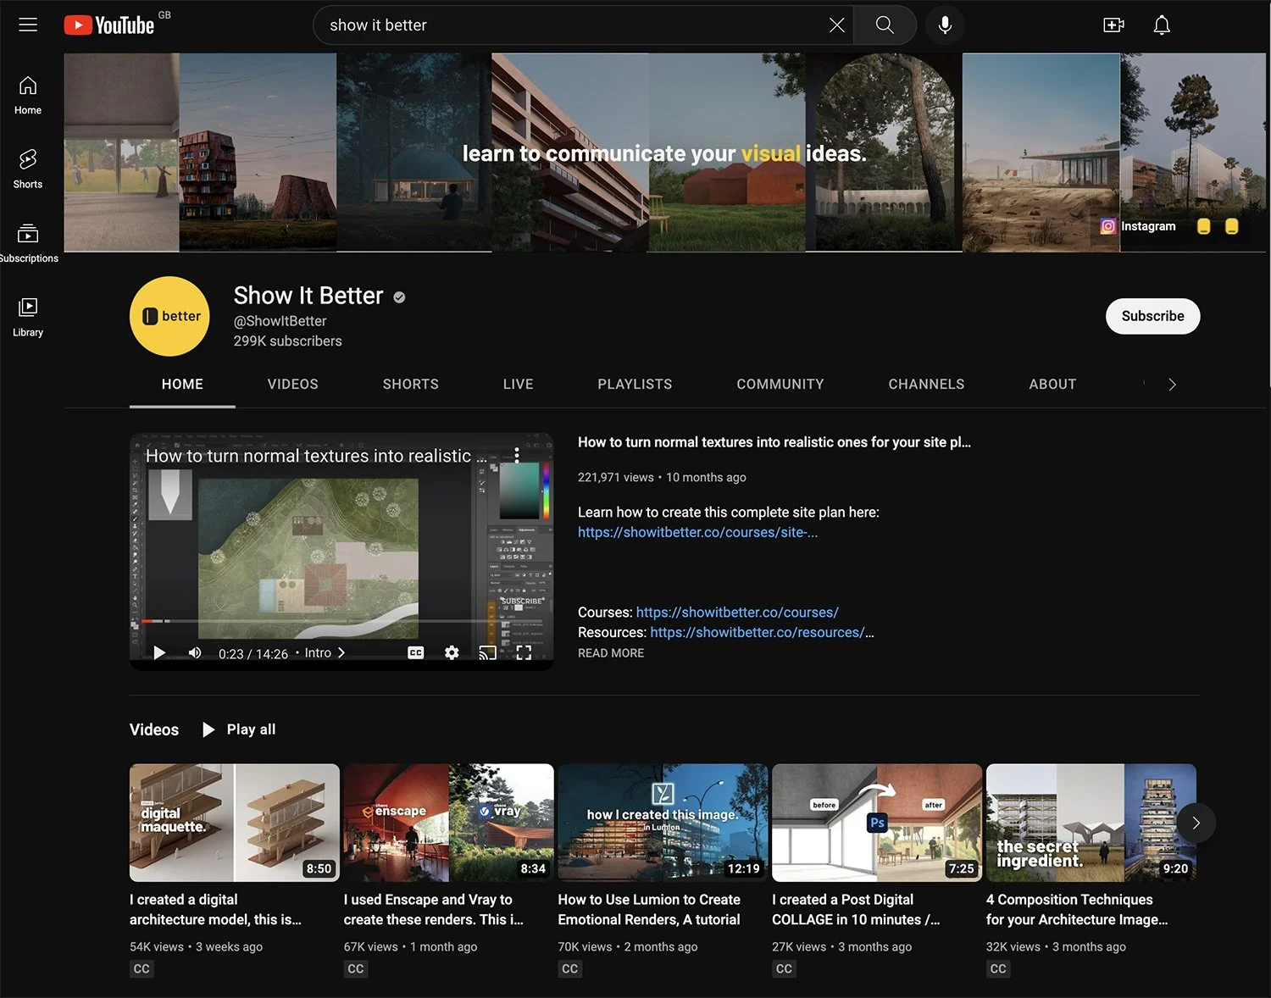Open the site plan course link
Viewport: 1271px width, 998px height.
tap(697, 532)
